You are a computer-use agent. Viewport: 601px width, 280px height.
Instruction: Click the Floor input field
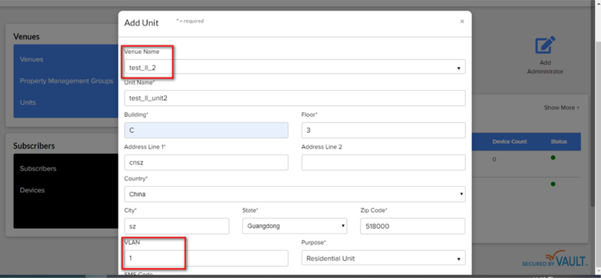[383, 131]
